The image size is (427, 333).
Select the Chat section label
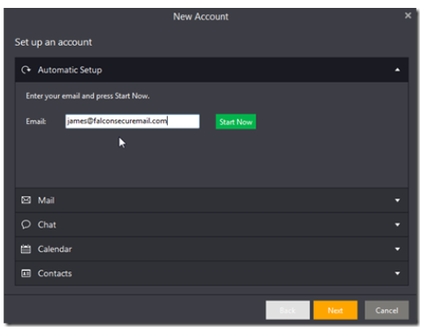point(47,225)
